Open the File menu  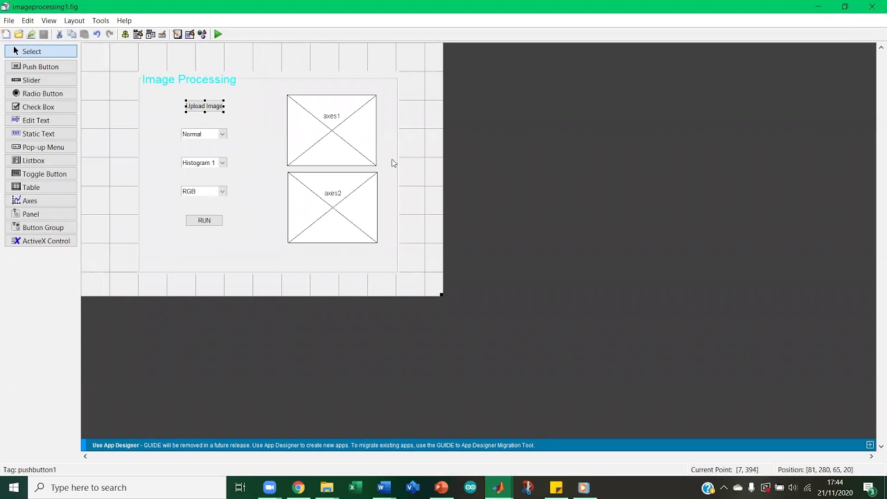click(x=9, y=21)
